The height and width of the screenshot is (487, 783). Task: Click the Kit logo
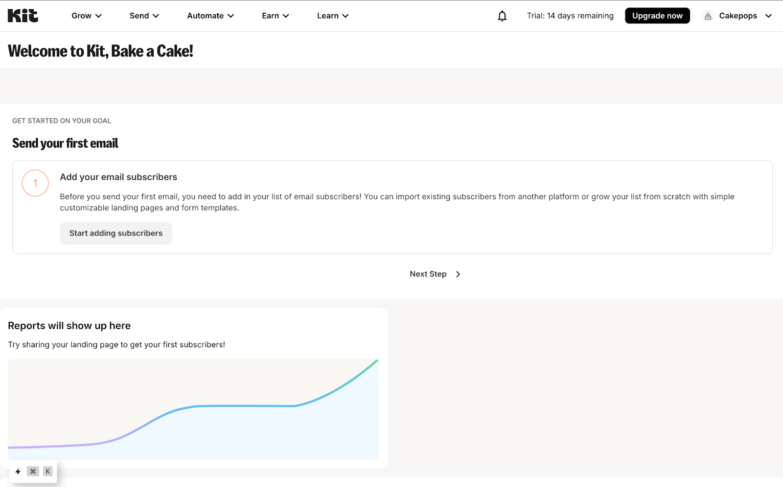(x=23, y=16)
